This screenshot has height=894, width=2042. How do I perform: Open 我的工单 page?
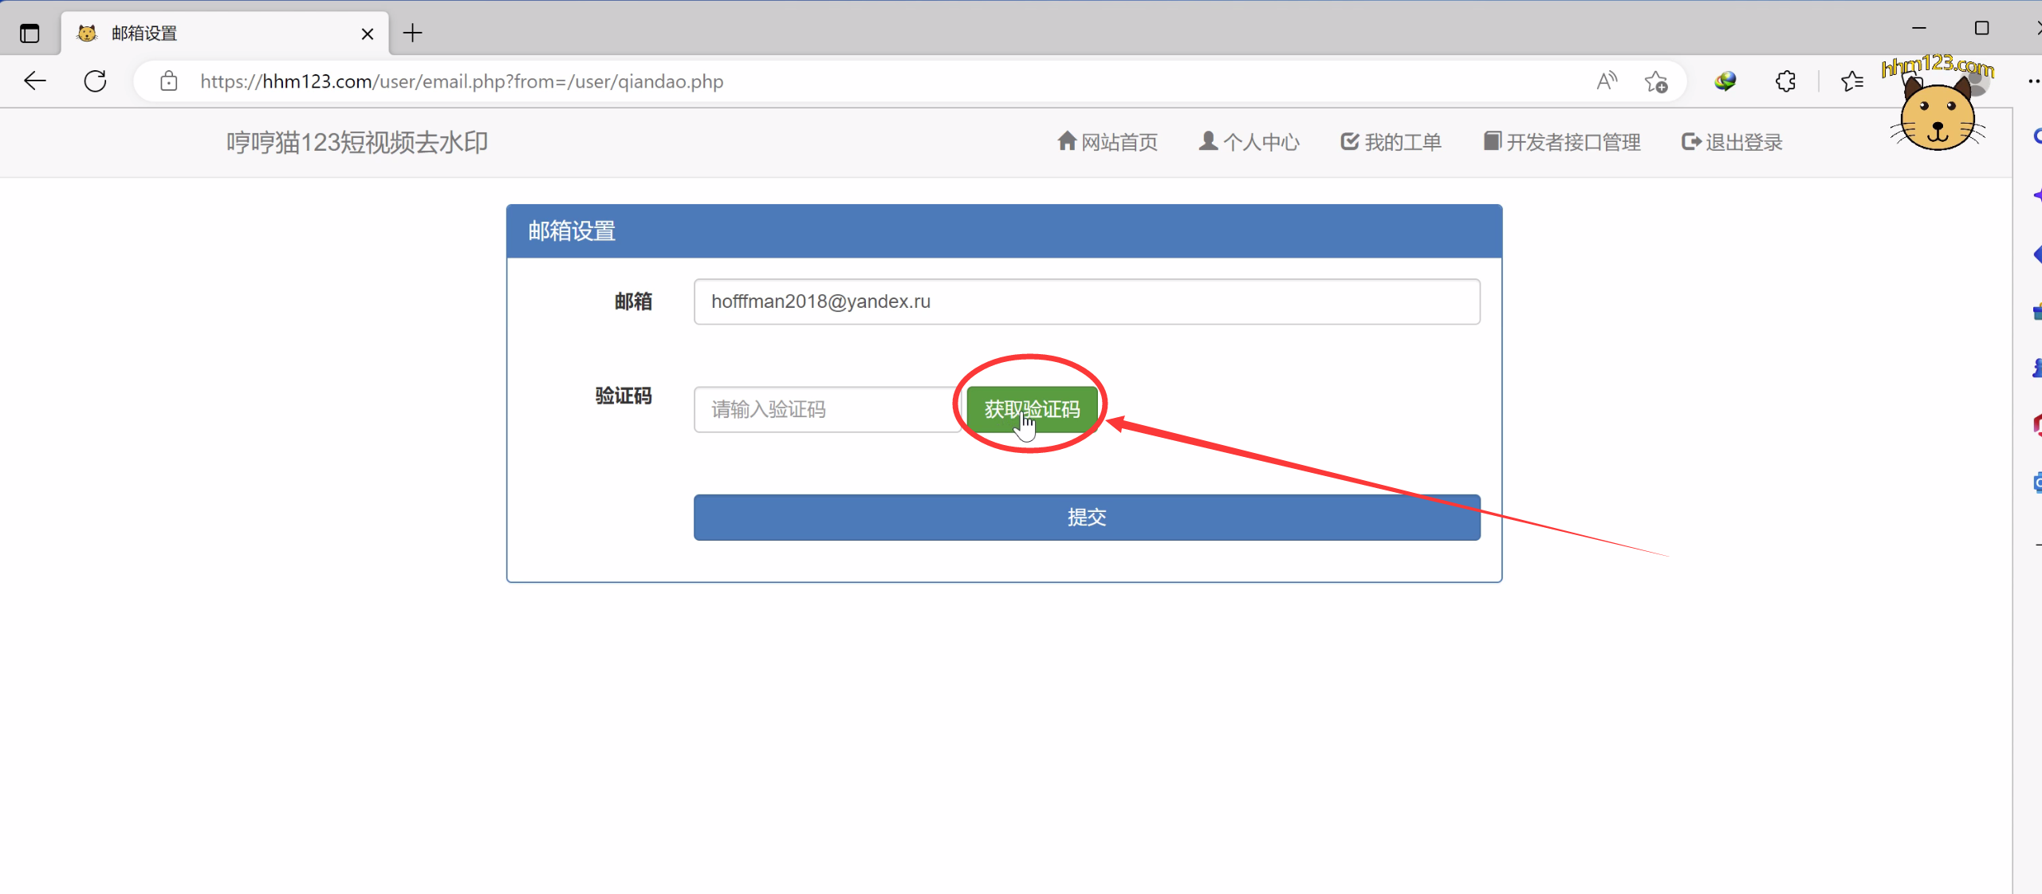[x=1391, y=142]
